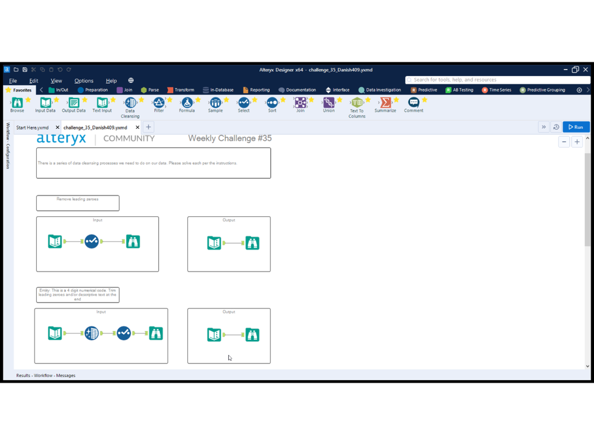Image resolution: width=594 pixels, height=445 pixels.
Task: Select the Browse tool in the palette
Action: coord(17,105)
